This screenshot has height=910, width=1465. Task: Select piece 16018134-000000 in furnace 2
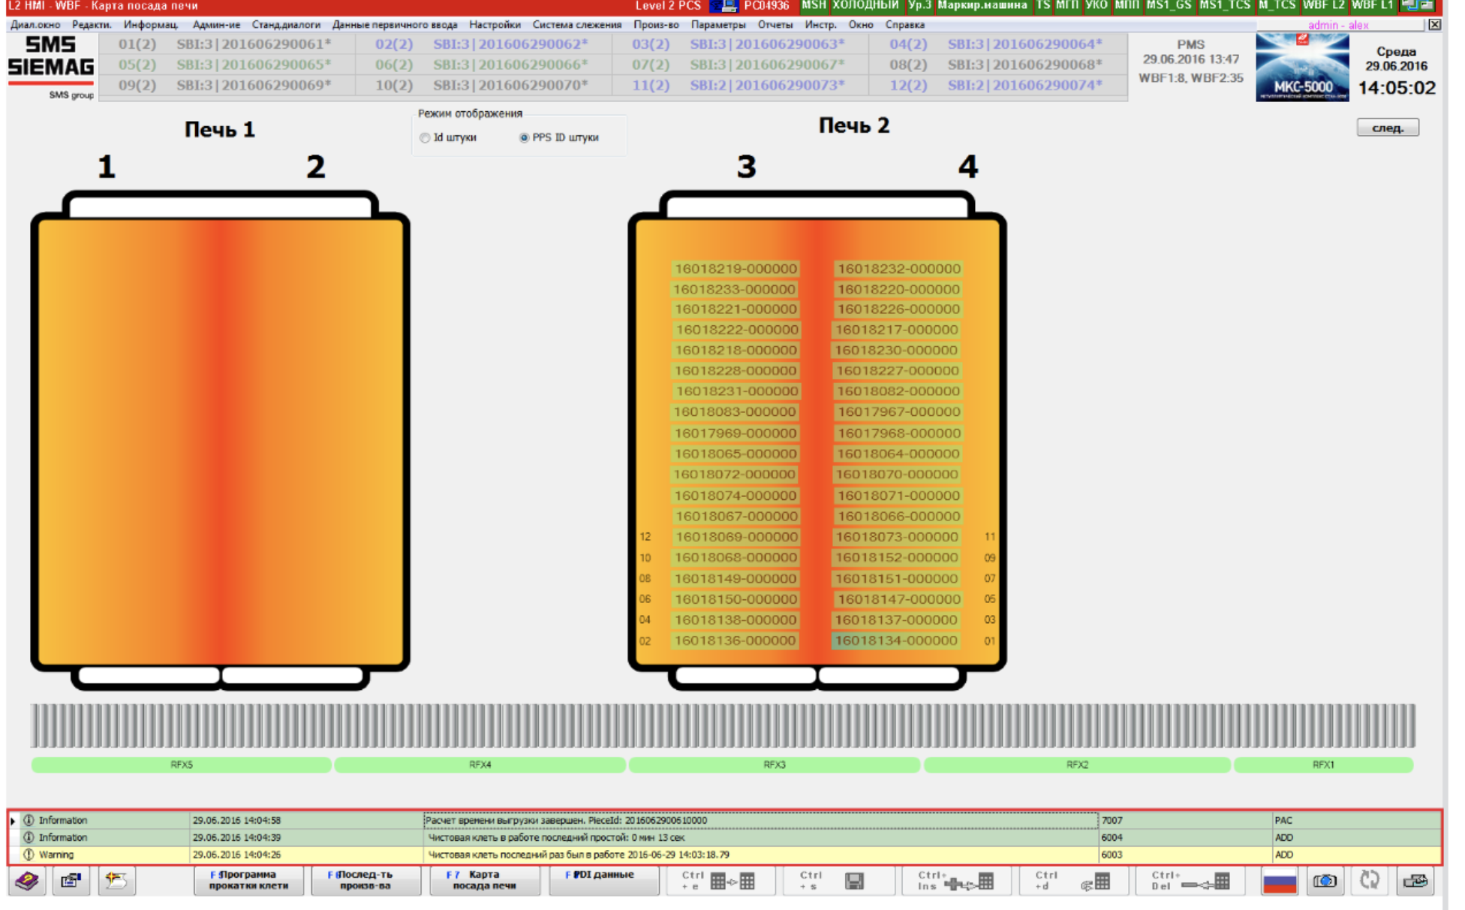click(895, 640)
